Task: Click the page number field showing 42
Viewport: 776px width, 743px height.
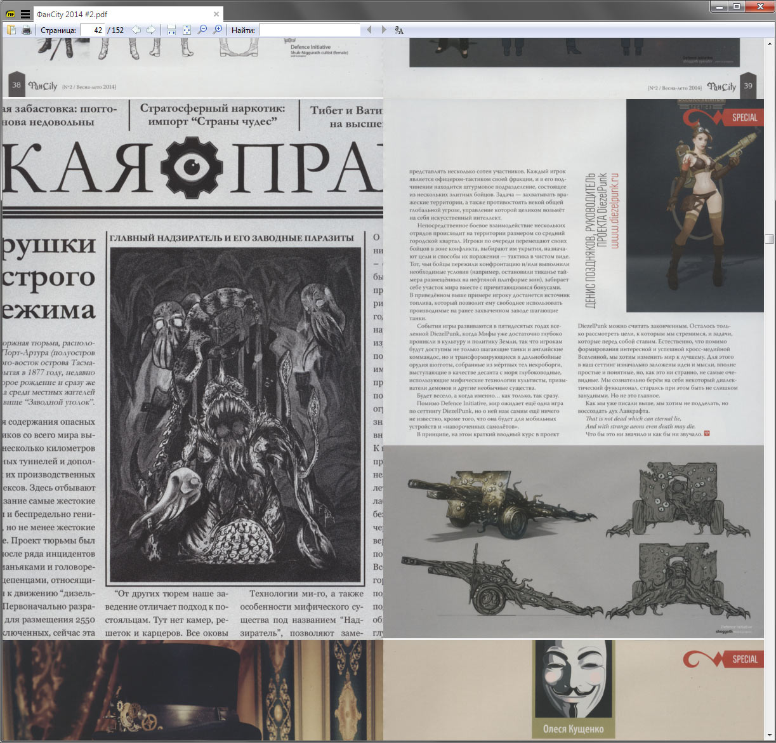Action: pyautogui.click(x=93, y=30)
